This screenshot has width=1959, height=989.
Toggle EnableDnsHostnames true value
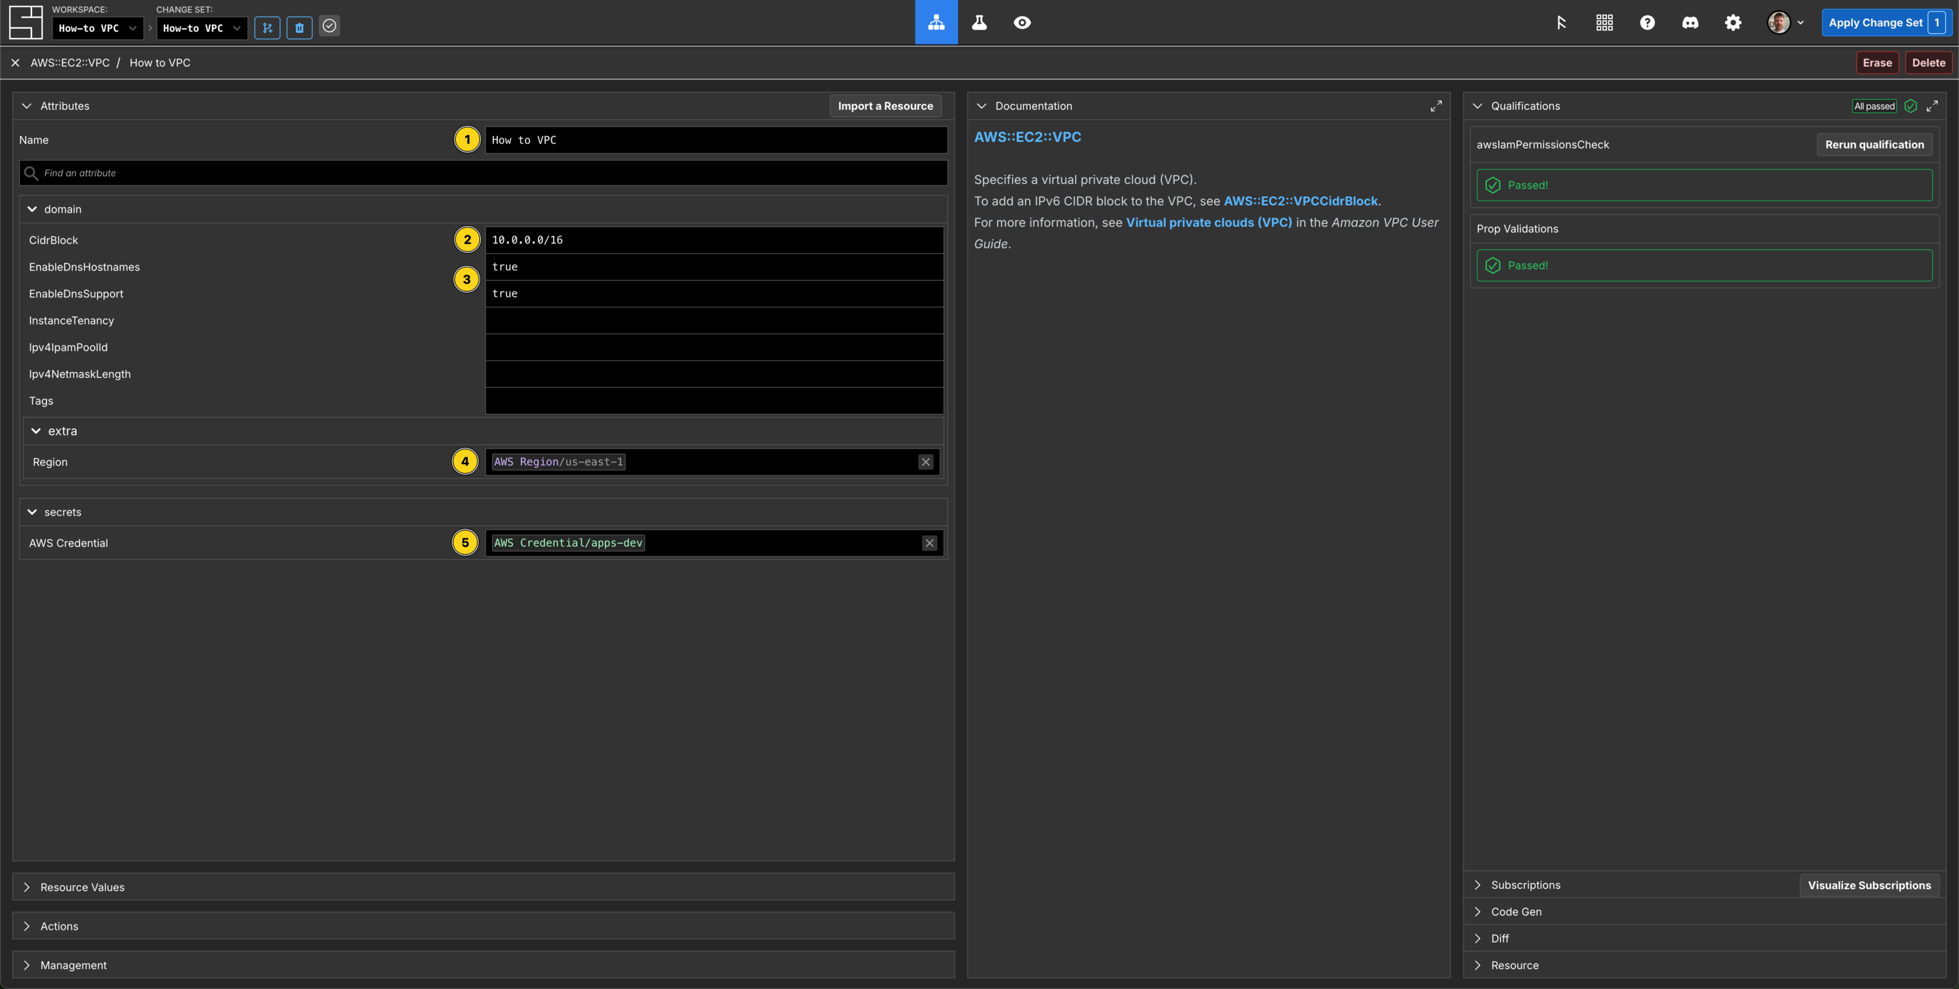point(714,267)
